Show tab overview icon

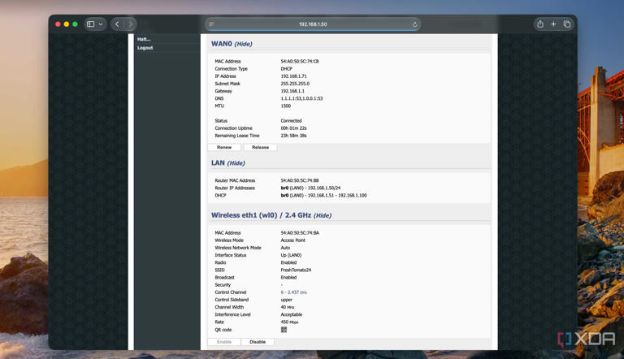point(566,24)
